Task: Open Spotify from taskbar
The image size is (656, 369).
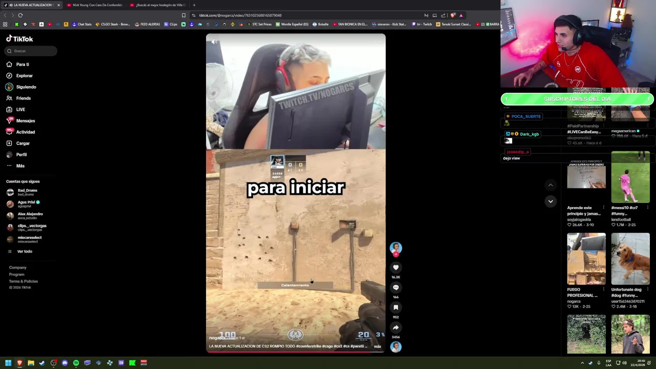Action: coord(76,363)
